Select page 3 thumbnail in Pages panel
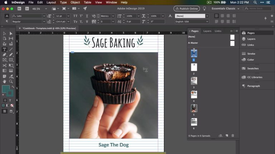 (194, 81)
